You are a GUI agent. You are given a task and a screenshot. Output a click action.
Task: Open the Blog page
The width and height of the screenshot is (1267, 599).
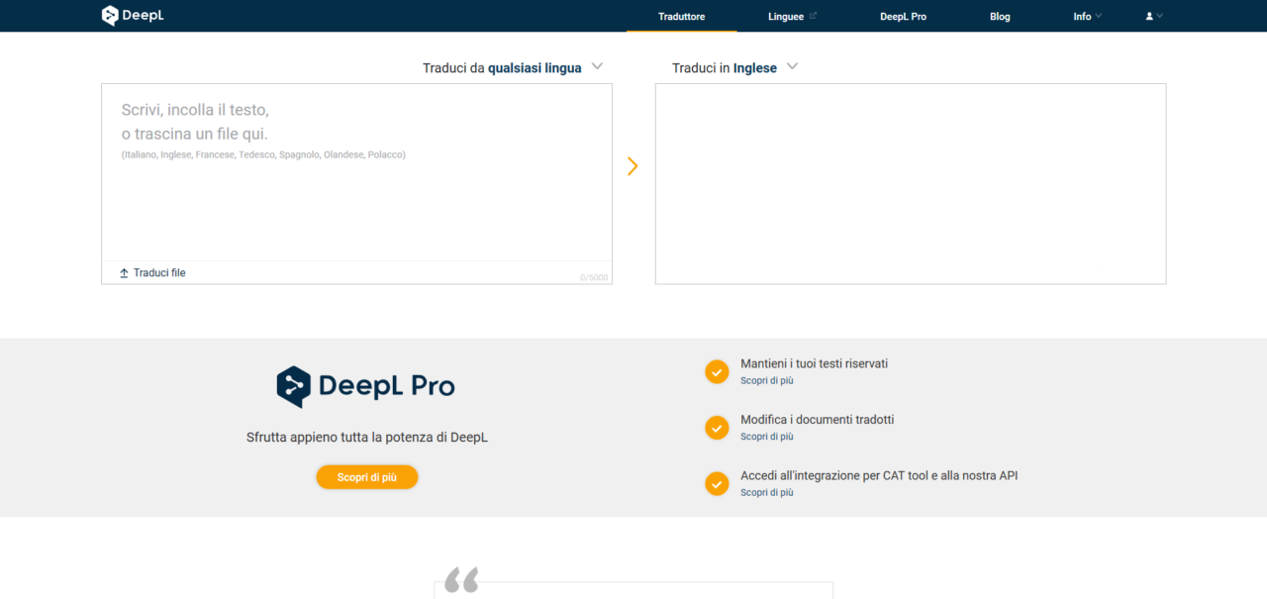pyautogui.click(x=1000, y=17)
